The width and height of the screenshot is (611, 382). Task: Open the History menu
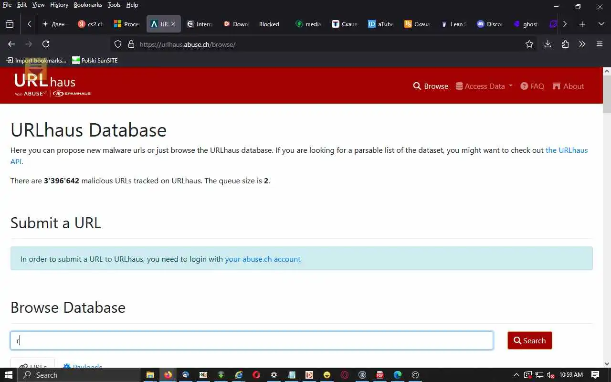(x=59, y=5)
